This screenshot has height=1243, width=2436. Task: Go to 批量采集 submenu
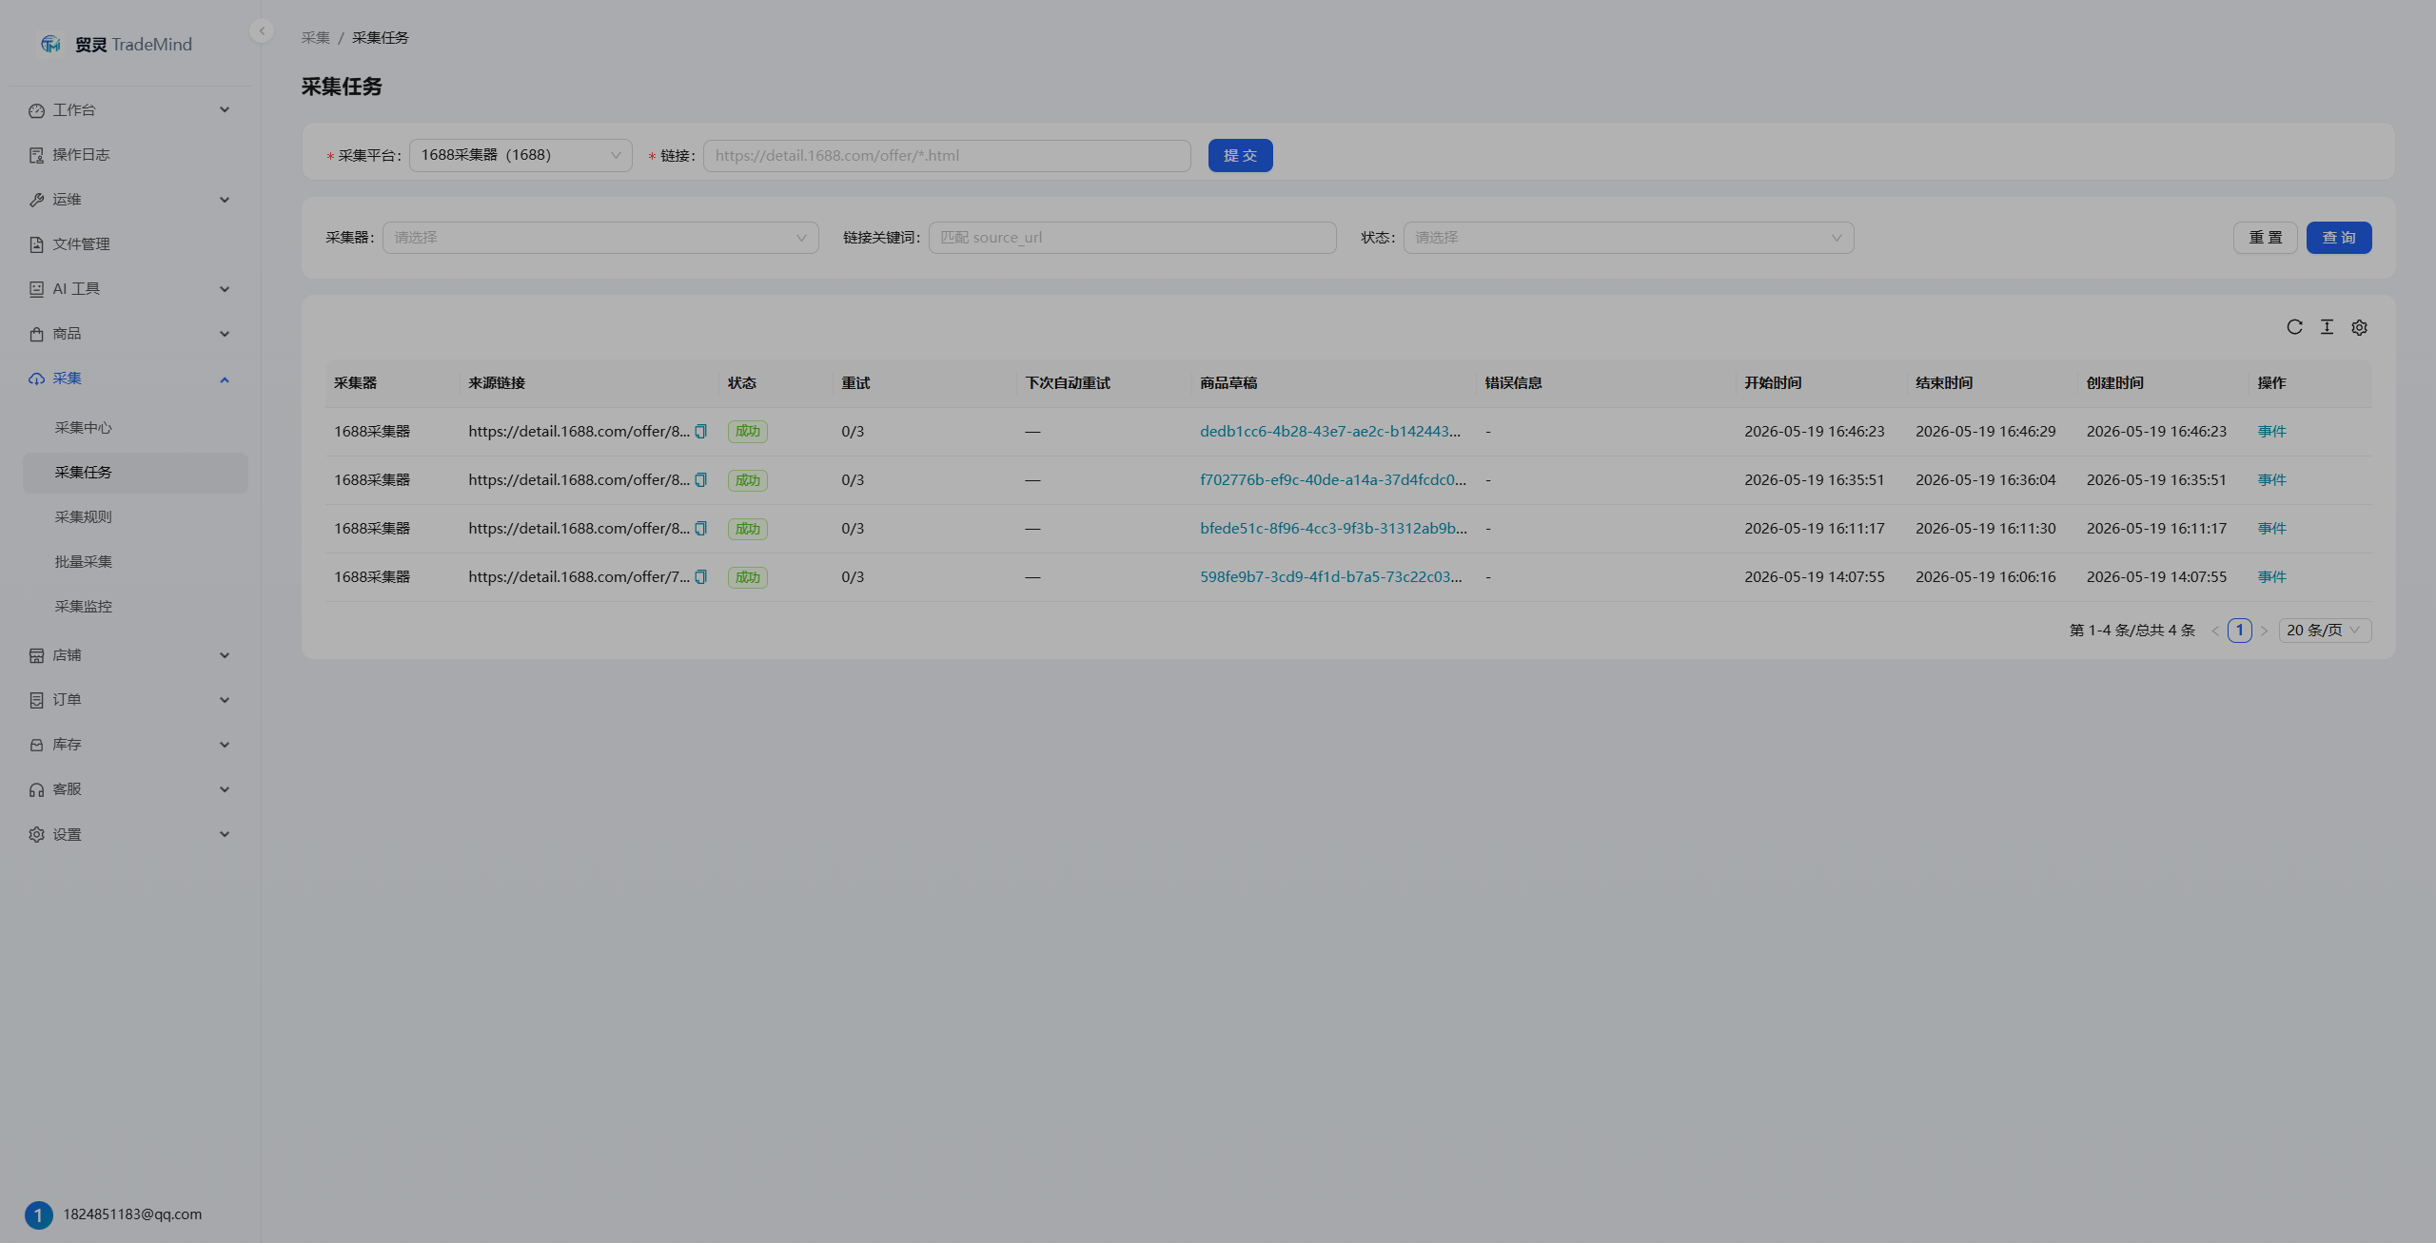(135, 562)
